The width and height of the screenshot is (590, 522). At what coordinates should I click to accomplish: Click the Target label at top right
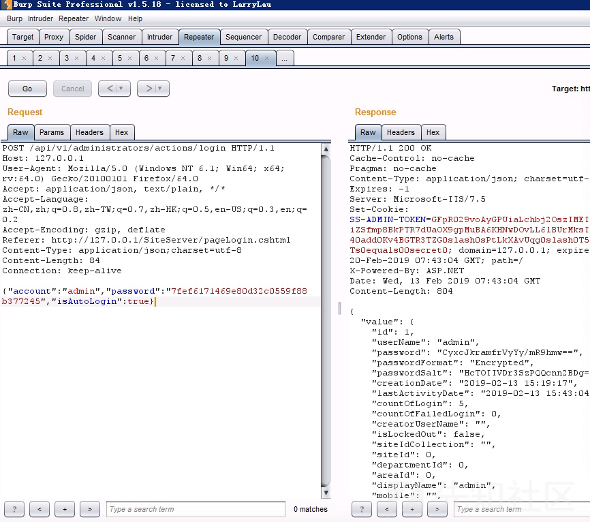pos(570,89)
